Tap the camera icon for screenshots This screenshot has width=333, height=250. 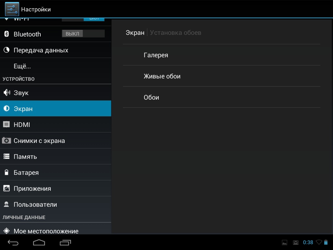point(7,141)
